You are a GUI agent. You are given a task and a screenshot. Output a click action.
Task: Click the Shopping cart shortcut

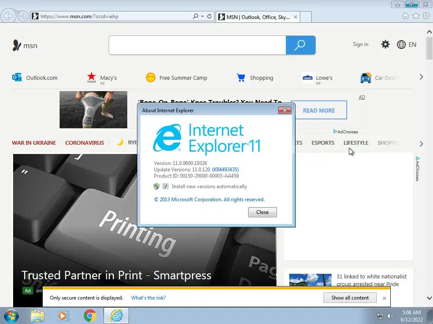pos(255,78)
